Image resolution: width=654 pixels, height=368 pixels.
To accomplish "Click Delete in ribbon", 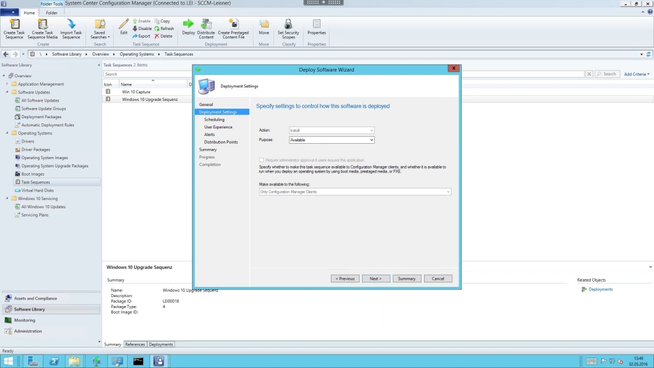I will (163, 36).
